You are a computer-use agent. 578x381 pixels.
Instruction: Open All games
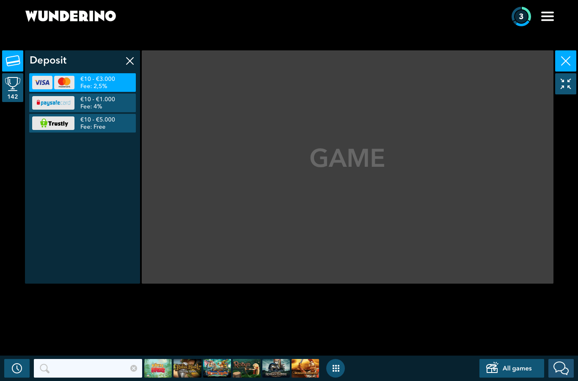point(512,368)
